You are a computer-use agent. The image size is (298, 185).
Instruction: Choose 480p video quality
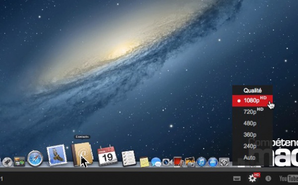click(x=252, y=123)
